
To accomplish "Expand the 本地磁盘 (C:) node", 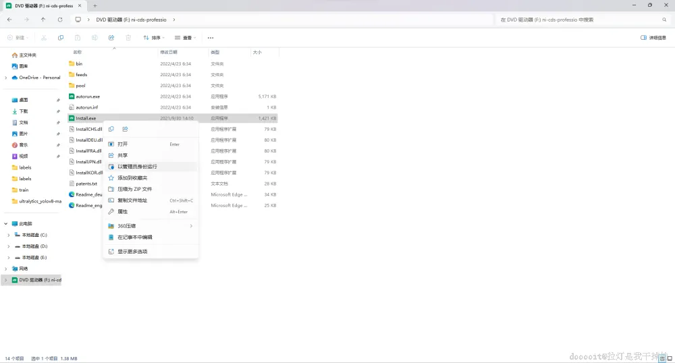I will click(x=9, y=235).
